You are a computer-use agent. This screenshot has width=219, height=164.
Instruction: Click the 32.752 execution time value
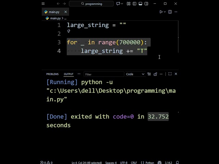click(x=158, y=117)
